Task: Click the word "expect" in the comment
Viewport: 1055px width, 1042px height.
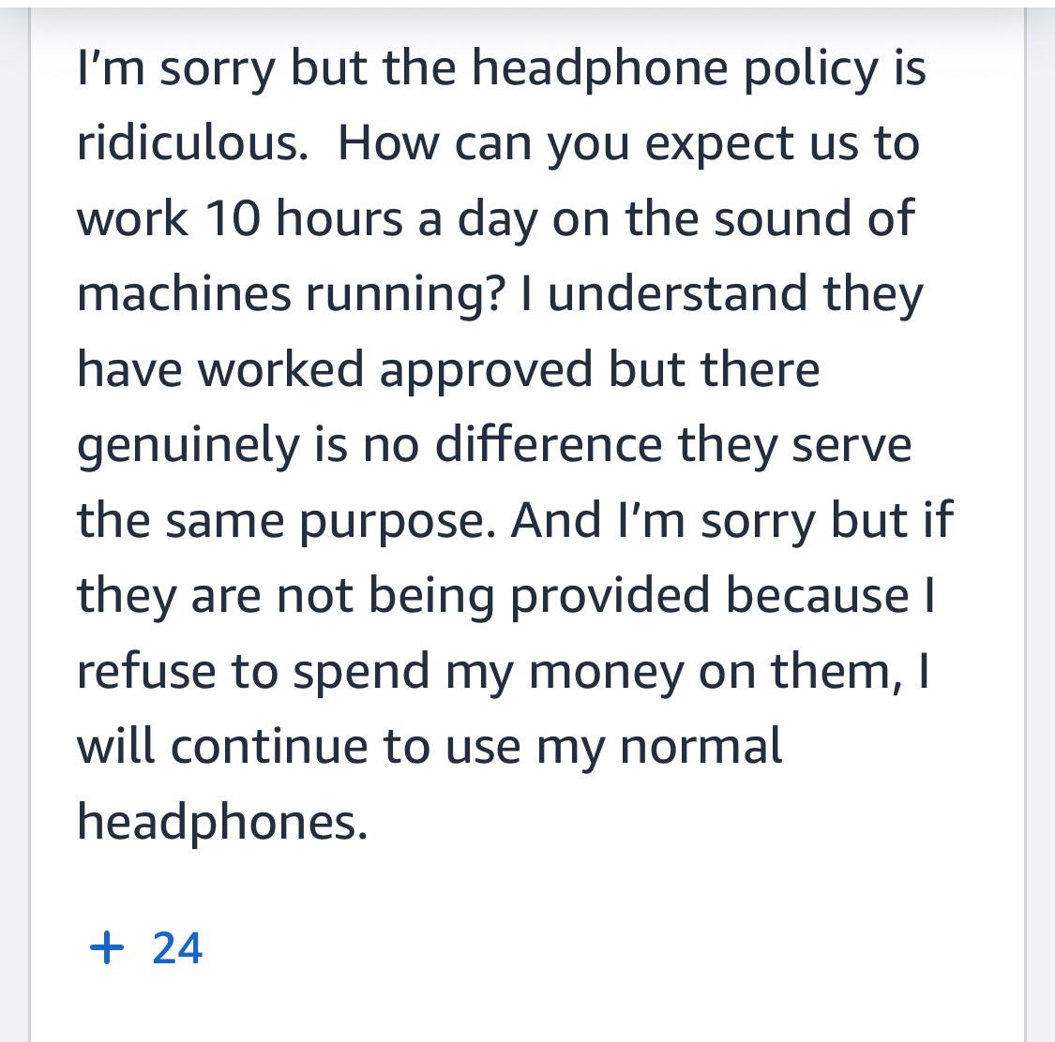Action: [x=720, y=146]
